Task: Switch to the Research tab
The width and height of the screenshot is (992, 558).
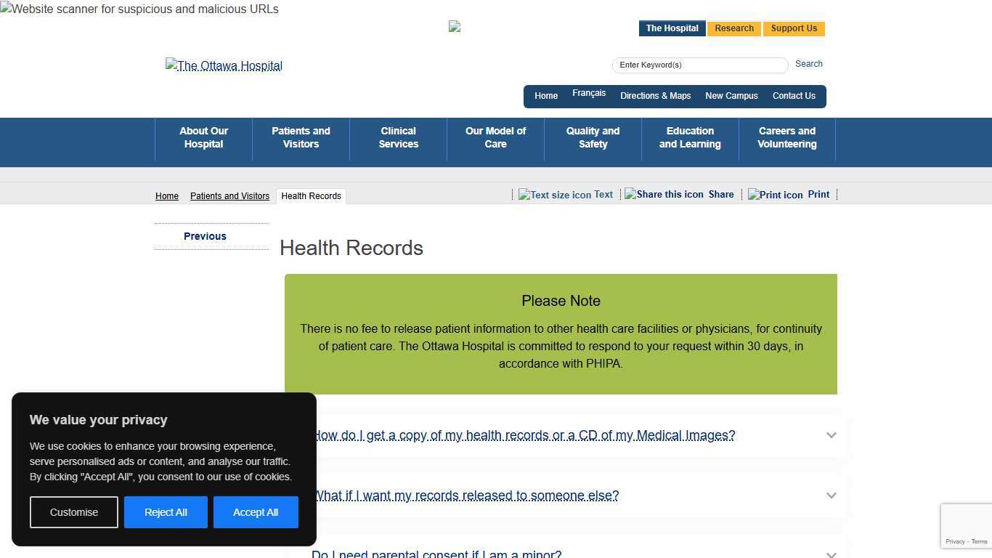Action: tap(733, 28)
